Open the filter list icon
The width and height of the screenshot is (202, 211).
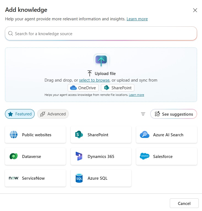143,114
